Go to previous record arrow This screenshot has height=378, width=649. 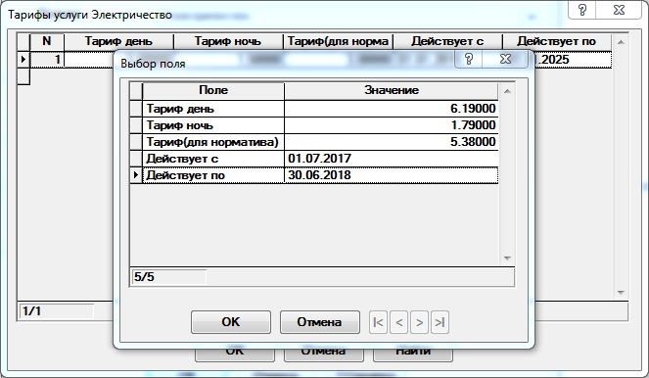[x=399, y=322]
